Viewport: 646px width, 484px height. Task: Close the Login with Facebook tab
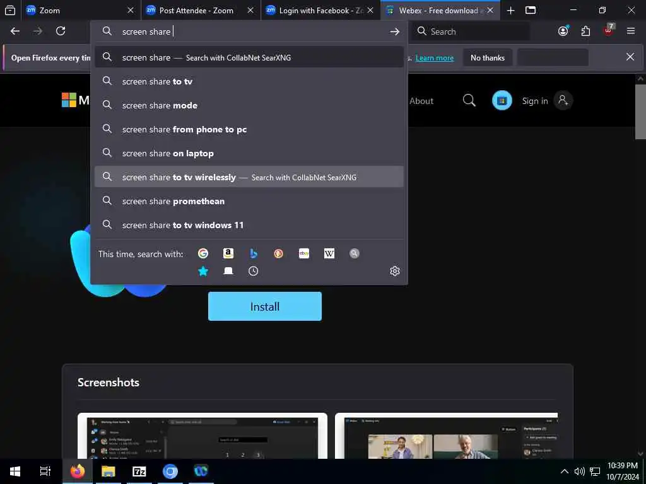[x=370, y=10]
